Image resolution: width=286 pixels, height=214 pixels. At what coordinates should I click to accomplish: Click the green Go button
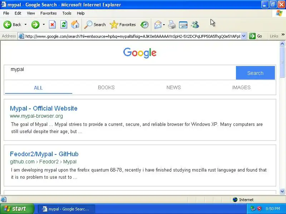point(256,36)
